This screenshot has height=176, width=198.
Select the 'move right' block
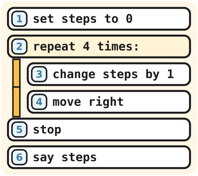[x=109, y=102]
